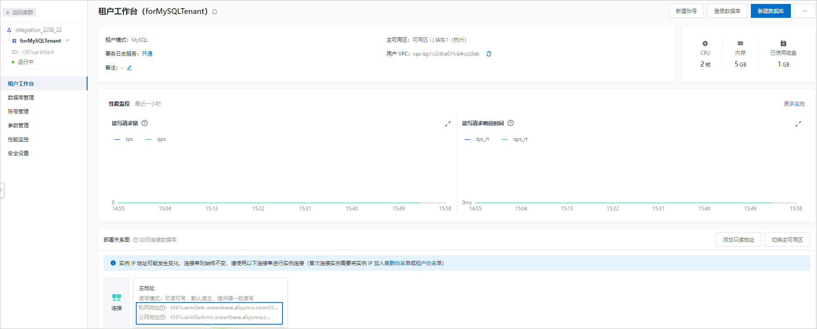Click the 主可用区 zone value text
The width and height of the screenshot is (817, 329).
point(440,40)
